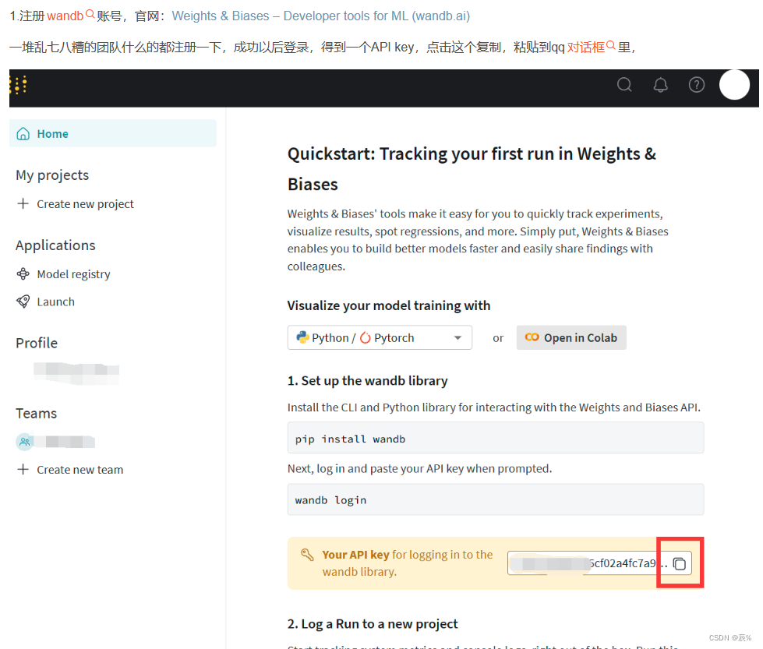Open the blurred profile name
This screenshot has width=763, height=649.
tap(76, 374)
